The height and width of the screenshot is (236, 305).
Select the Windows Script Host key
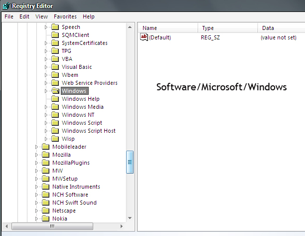[89, 131]
